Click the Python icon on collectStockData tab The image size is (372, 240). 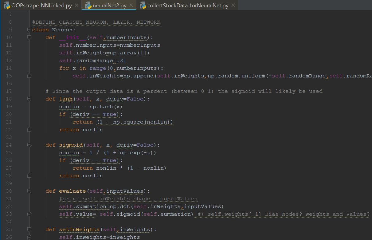[143, 5]
